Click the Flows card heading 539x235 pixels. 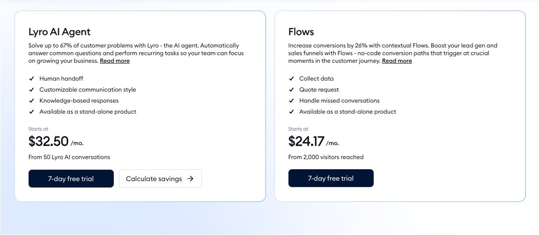click(301, 32)
